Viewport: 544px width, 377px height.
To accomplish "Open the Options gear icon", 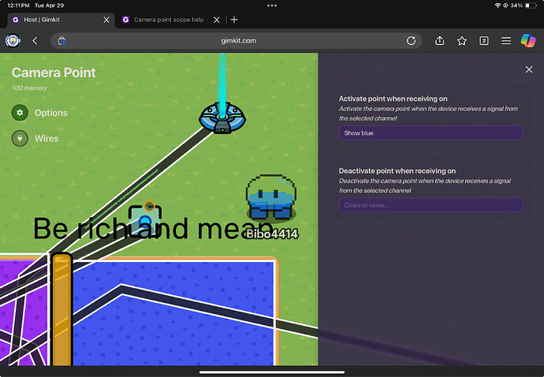I will click(x=20, y=113).
